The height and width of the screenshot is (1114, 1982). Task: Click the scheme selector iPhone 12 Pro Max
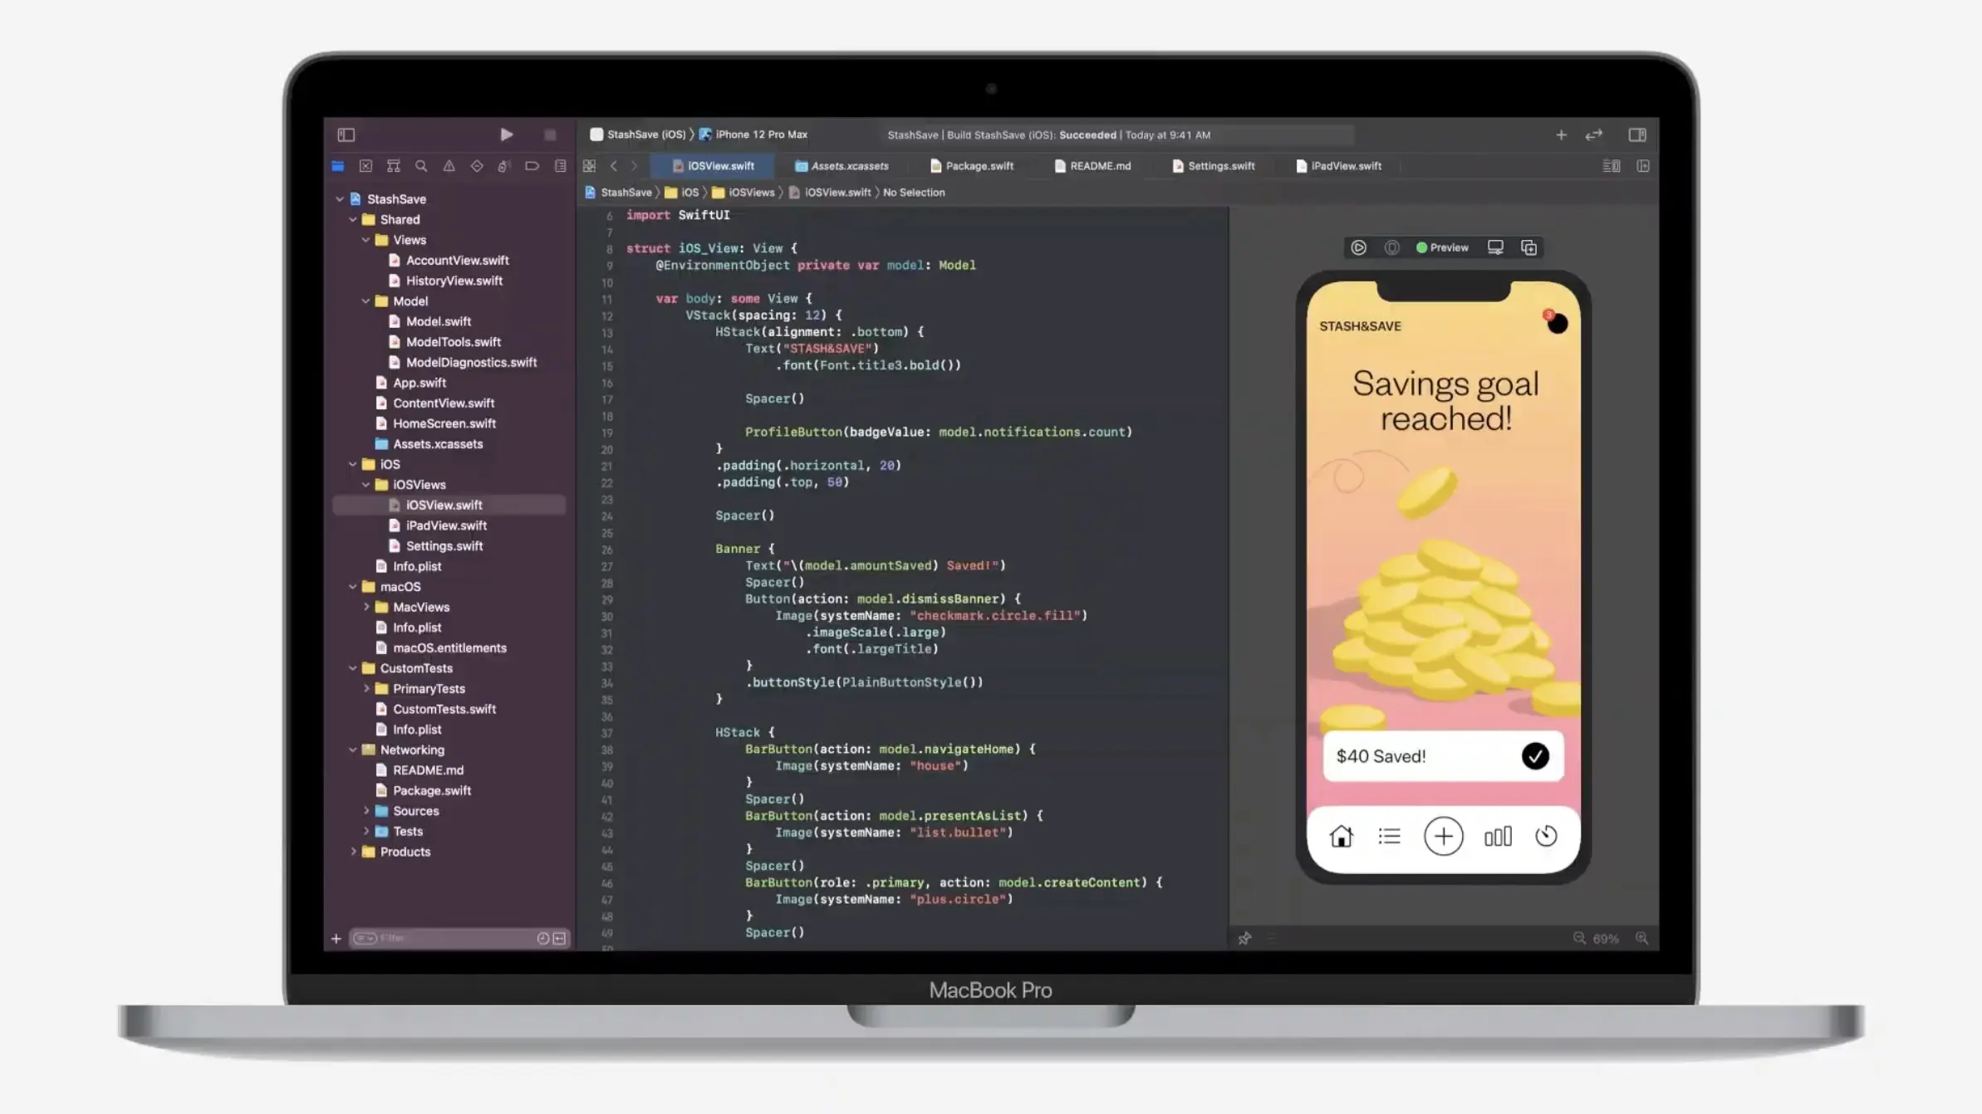click(x=757, y=134)
